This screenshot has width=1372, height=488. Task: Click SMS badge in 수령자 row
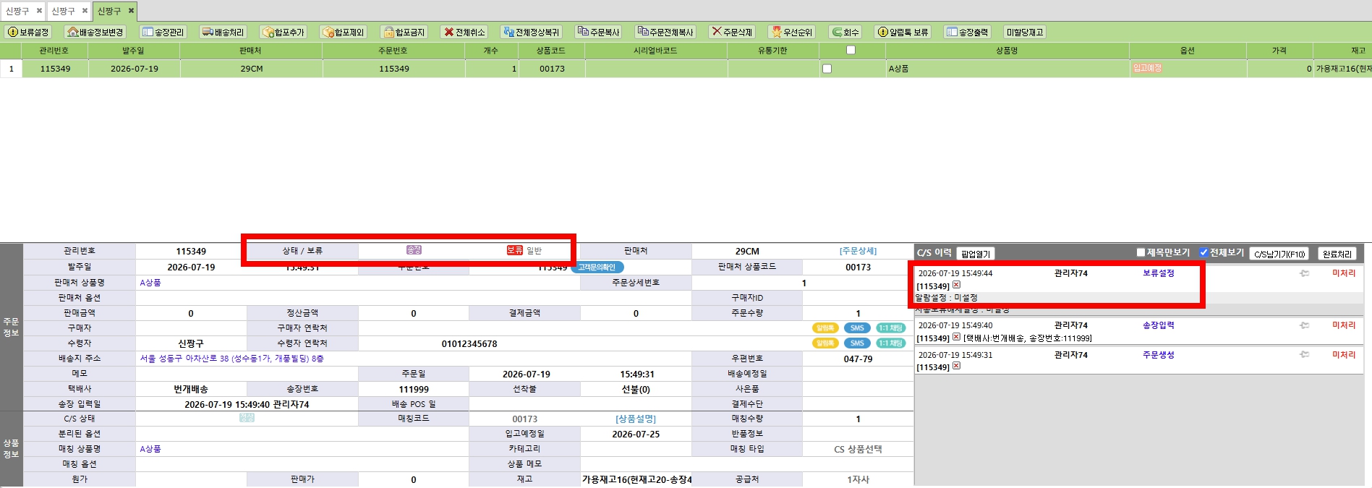coord(857,343)
